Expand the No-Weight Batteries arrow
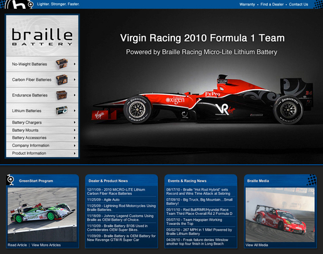The height and width of the screenshot is (254, 323). pos(75,64)
